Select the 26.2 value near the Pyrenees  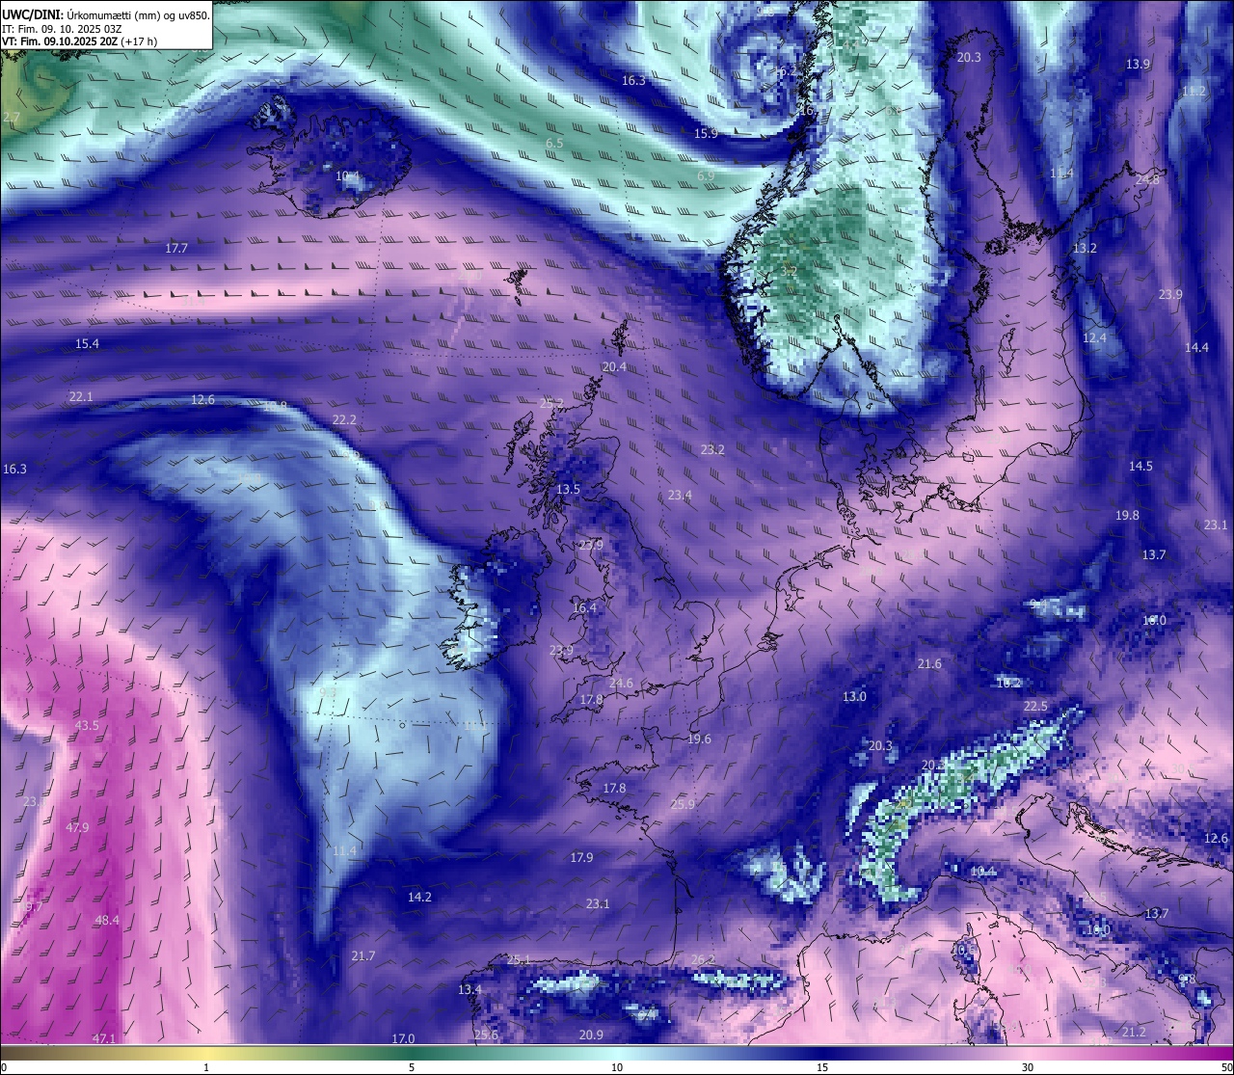click(704, 958)
